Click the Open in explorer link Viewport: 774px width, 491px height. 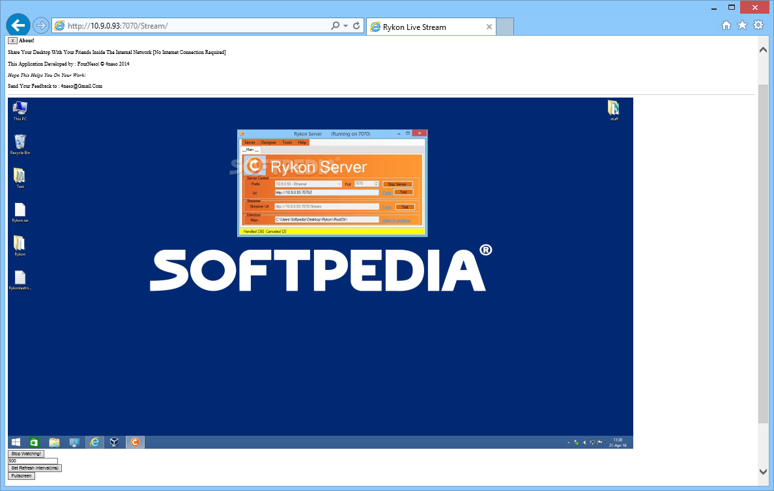396,220
